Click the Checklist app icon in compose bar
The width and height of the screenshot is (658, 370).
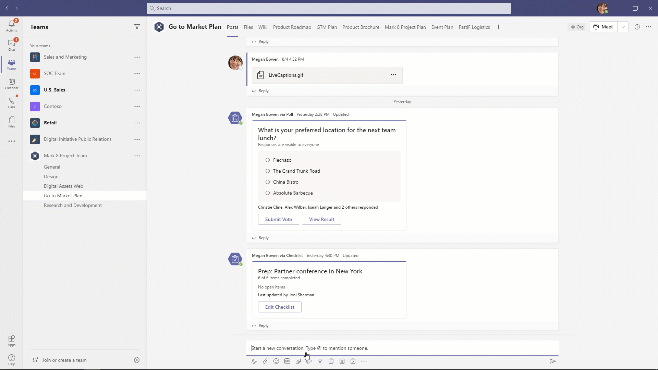[x=353, y=361]
